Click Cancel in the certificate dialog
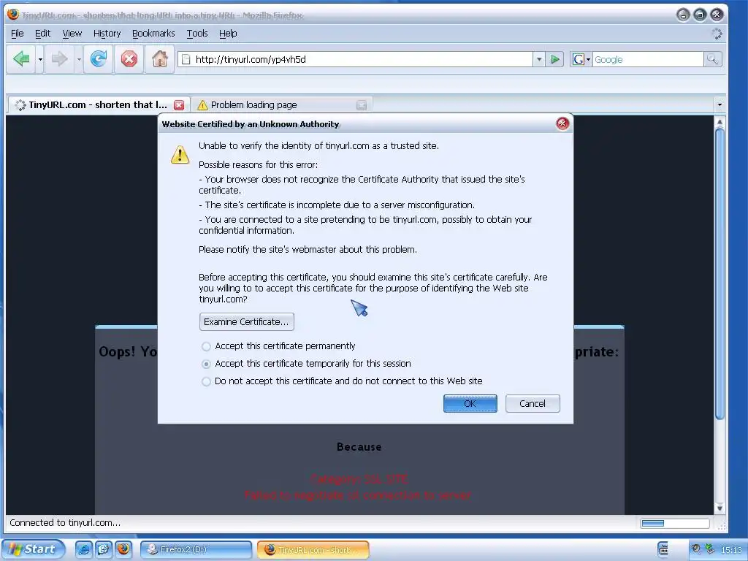Screen dimensions: 748x561 (x=533, y=403)
